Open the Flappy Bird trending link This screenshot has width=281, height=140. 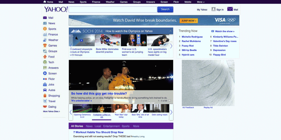pyautogui.click(x=219, y=55)
